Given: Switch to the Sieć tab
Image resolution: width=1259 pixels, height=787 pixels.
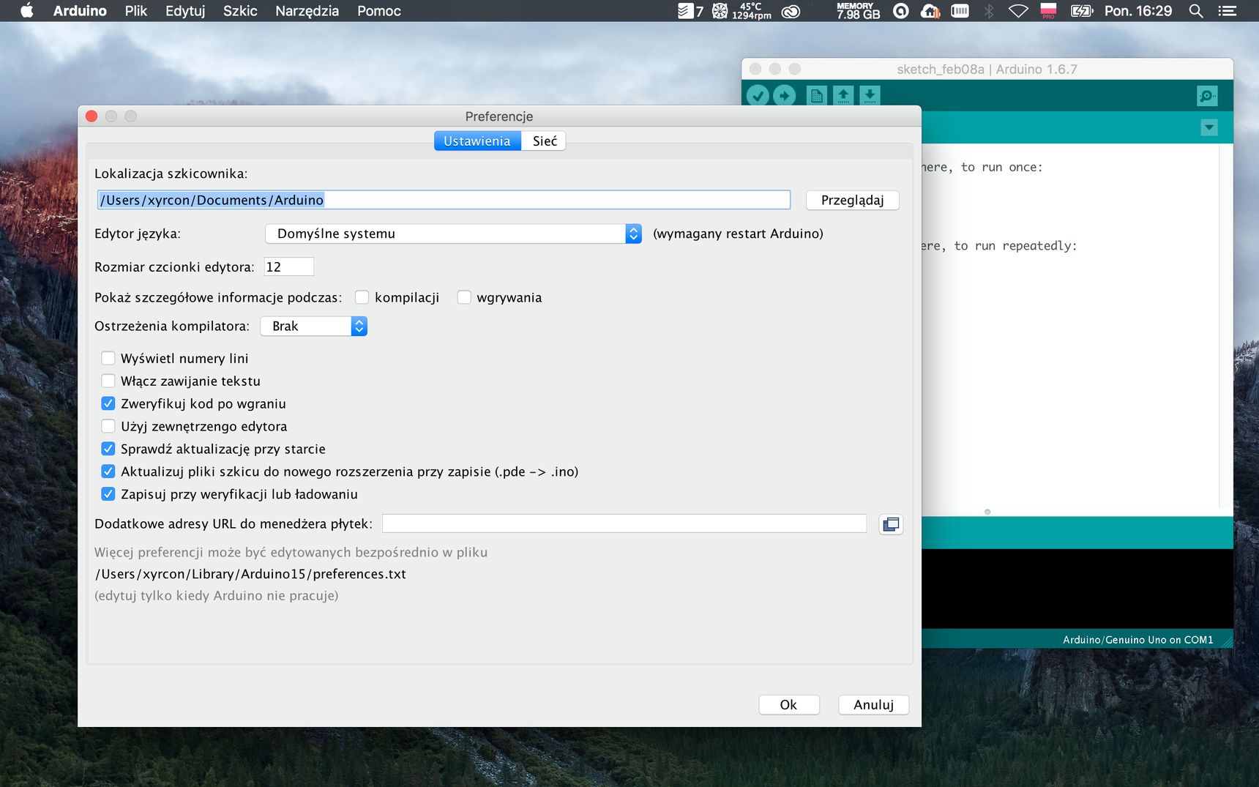Looking at the screenshot, I should click(545, 141).
